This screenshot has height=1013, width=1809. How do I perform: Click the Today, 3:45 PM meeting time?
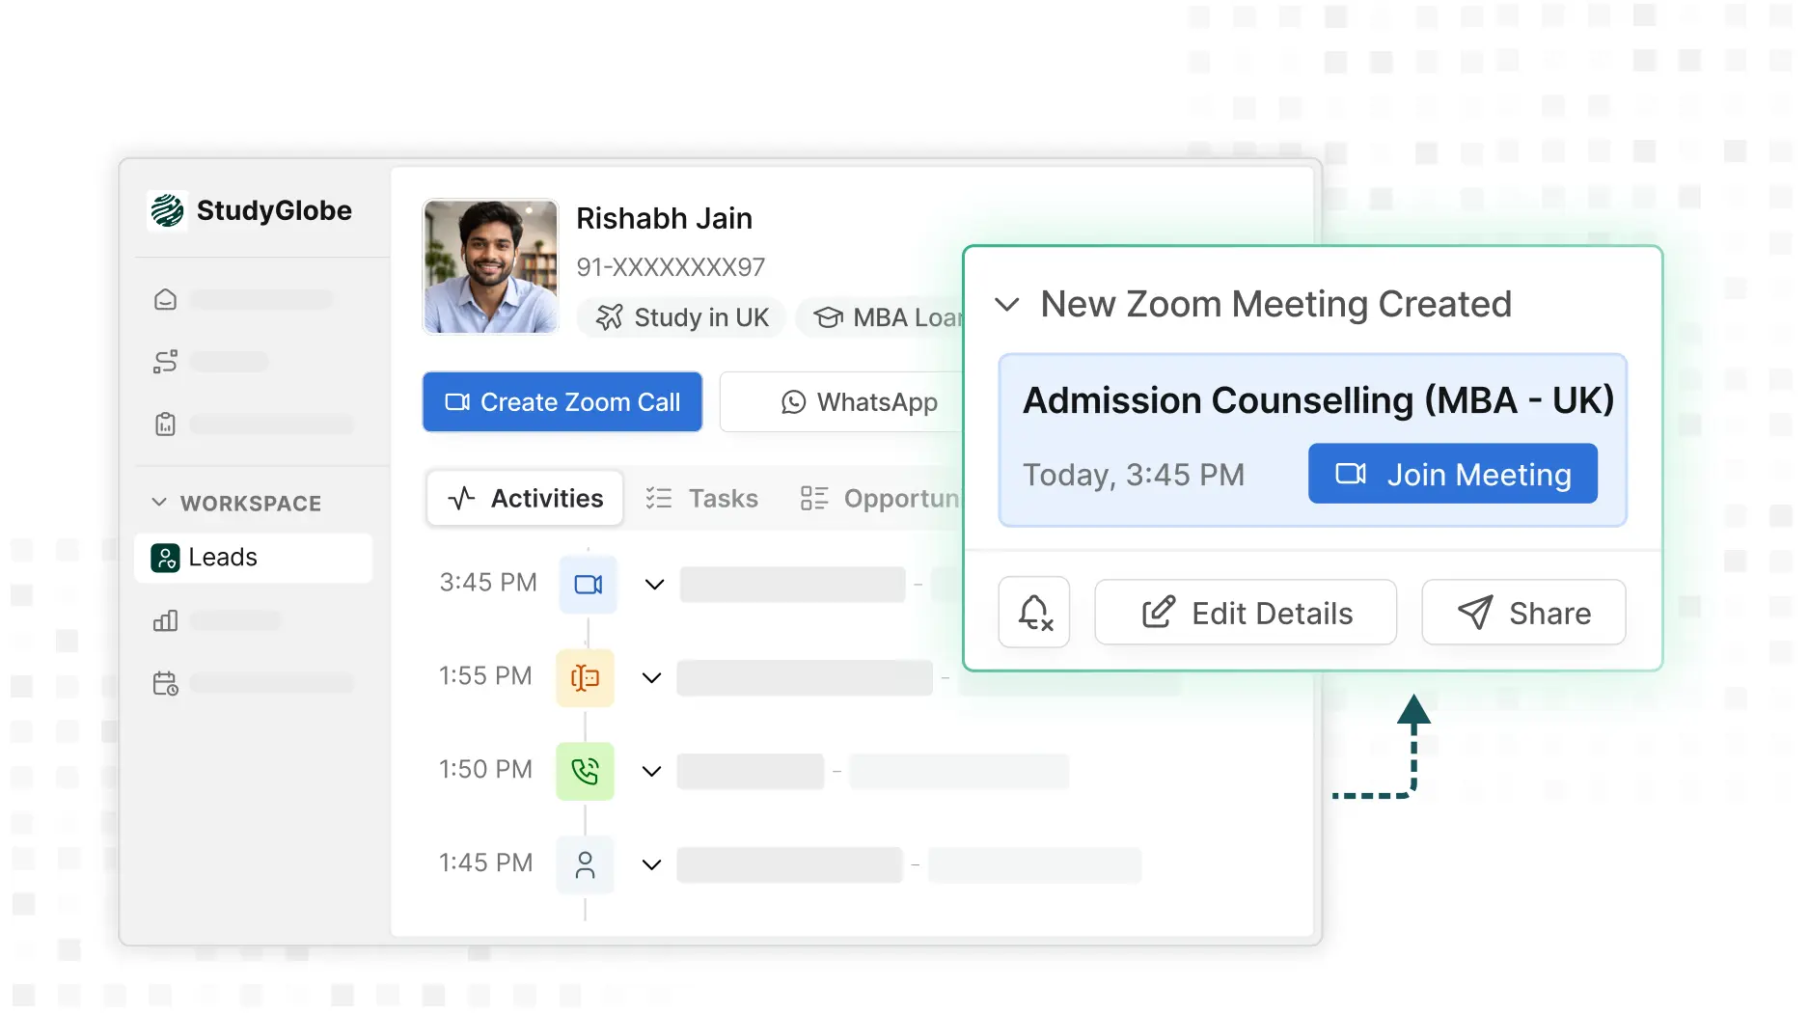1134,475
